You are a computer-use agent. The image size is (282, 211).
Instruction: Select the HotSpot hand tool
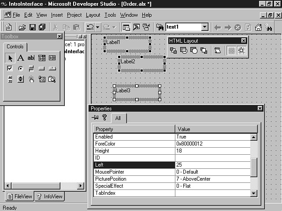point(31,80)
